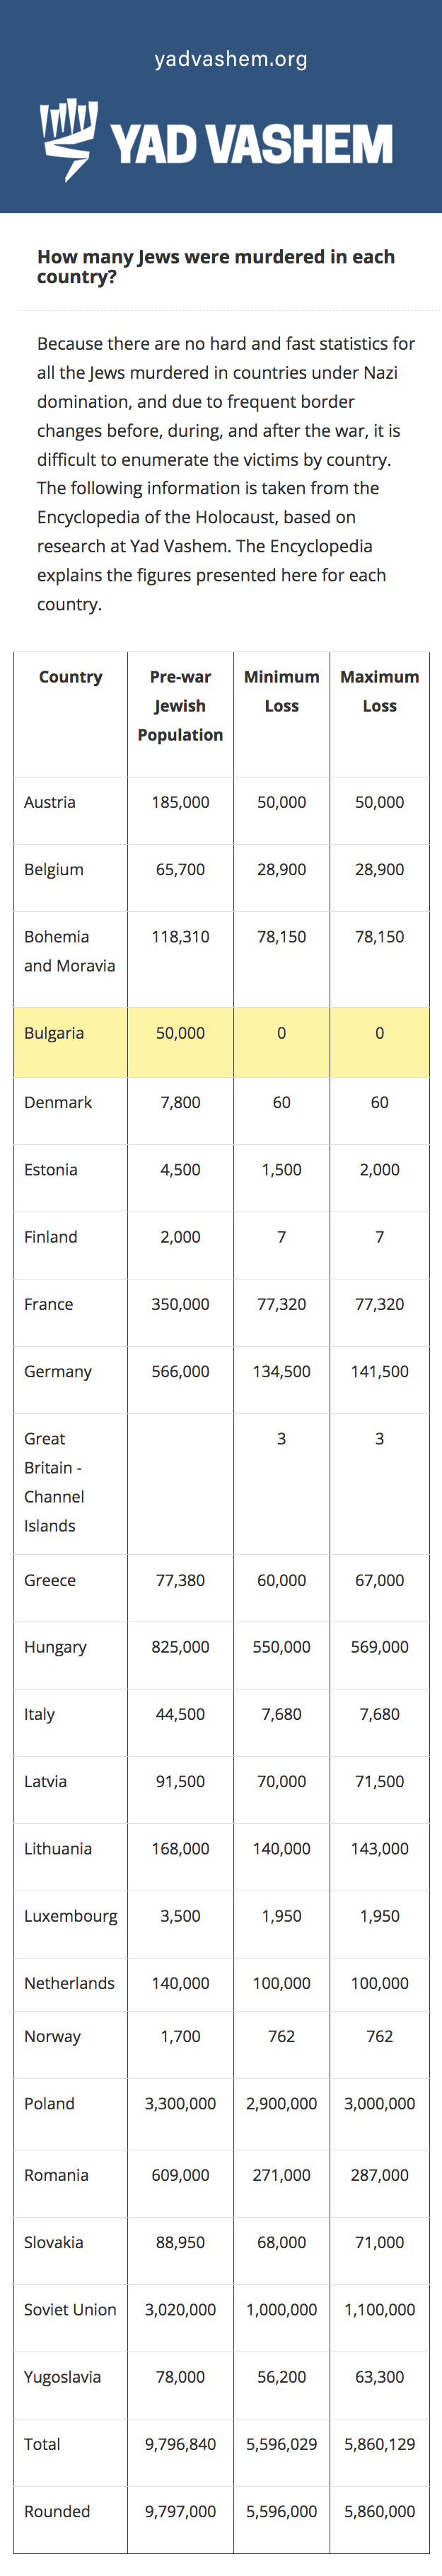Click the Rounded maximum loss 5,860,000

coord(379,2511)
